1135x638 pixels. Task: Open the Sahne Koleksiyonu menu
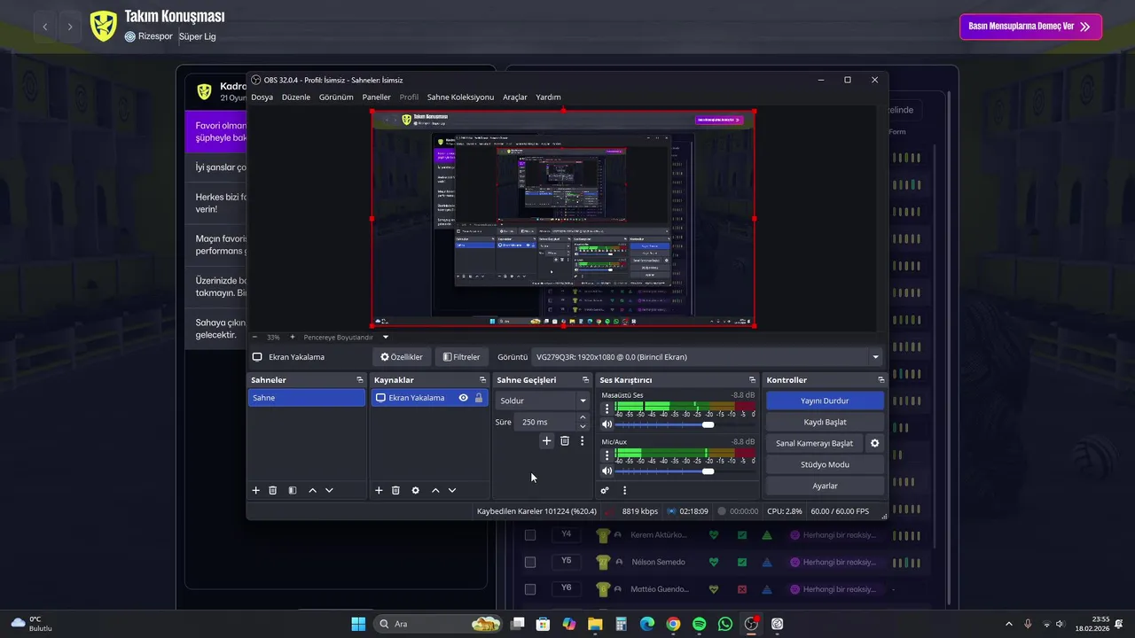point(460,97)
